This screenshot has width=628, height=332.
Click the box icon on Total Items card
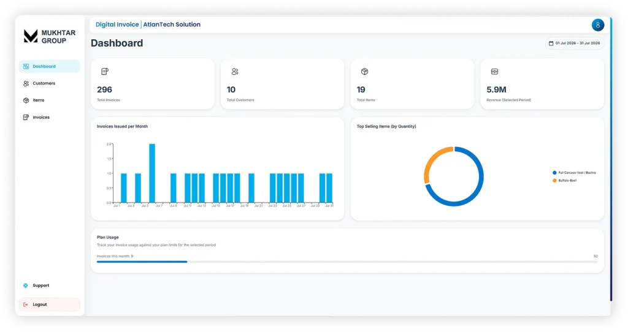[x=364, y=72]
